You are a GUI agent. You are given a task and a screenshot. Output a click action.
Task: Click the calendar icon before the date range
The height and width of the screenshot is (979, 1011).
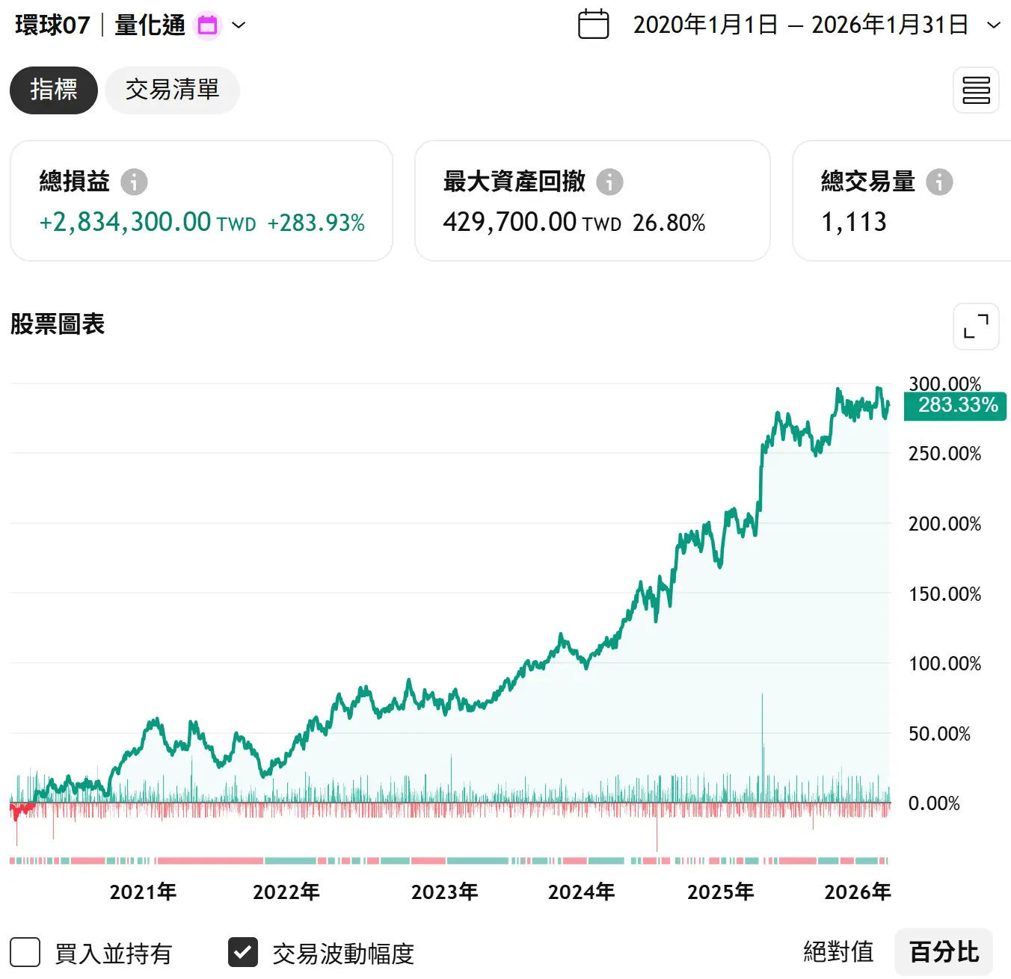click(x=593, y=25)
